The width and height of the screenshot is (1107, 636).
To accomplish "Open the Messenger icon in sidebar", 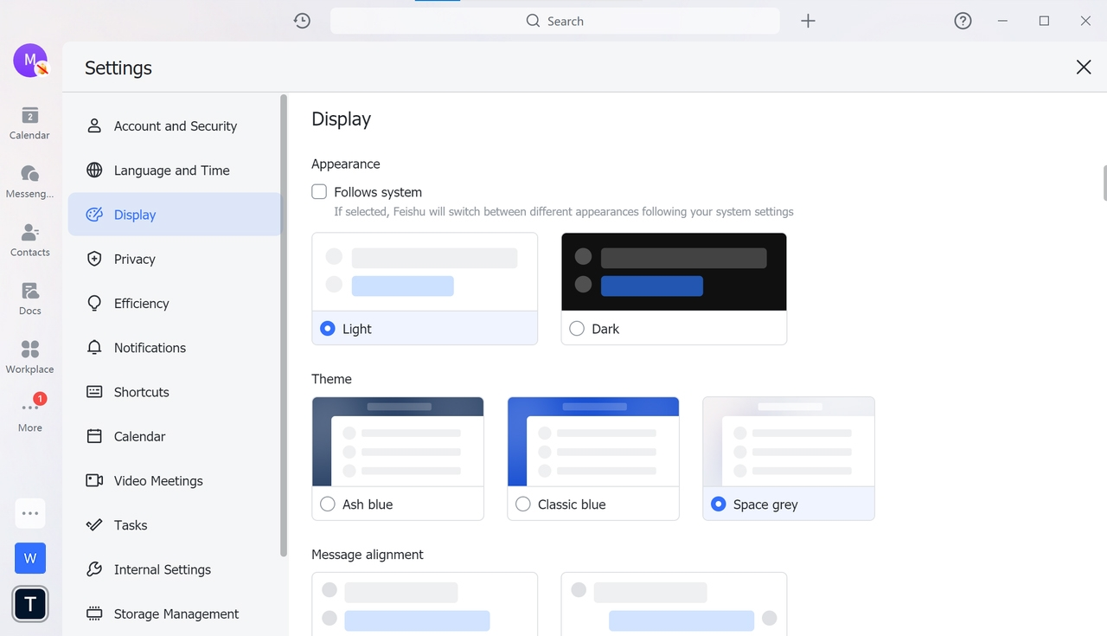I will [29, 181].
